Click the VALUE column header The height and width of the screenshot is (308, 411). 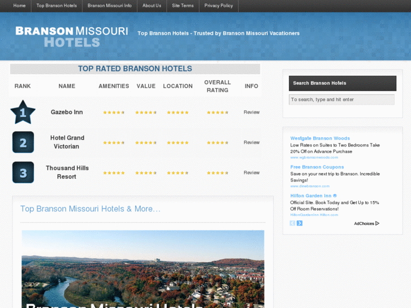point(146,86)
